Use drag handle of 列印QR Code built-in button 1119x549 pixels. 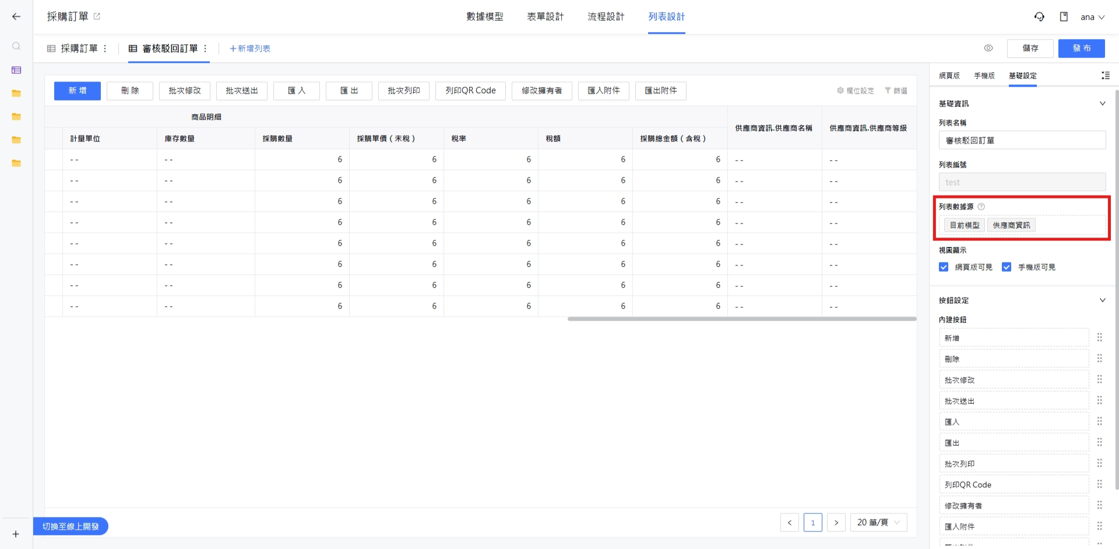1100,484
